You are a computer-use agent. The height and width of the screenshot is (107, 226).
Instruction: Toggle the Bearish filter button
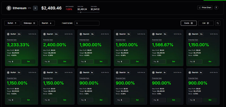click(47, 23)
